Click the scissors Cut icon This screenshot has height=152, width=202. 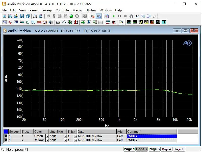[x=54, y=16]
